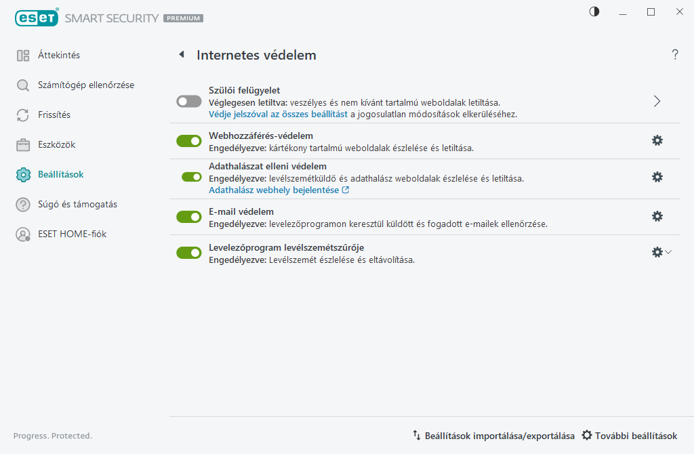Open Webhozzáférés-védelem gear settings
694x454 pixels.
(x=657, y=140)
